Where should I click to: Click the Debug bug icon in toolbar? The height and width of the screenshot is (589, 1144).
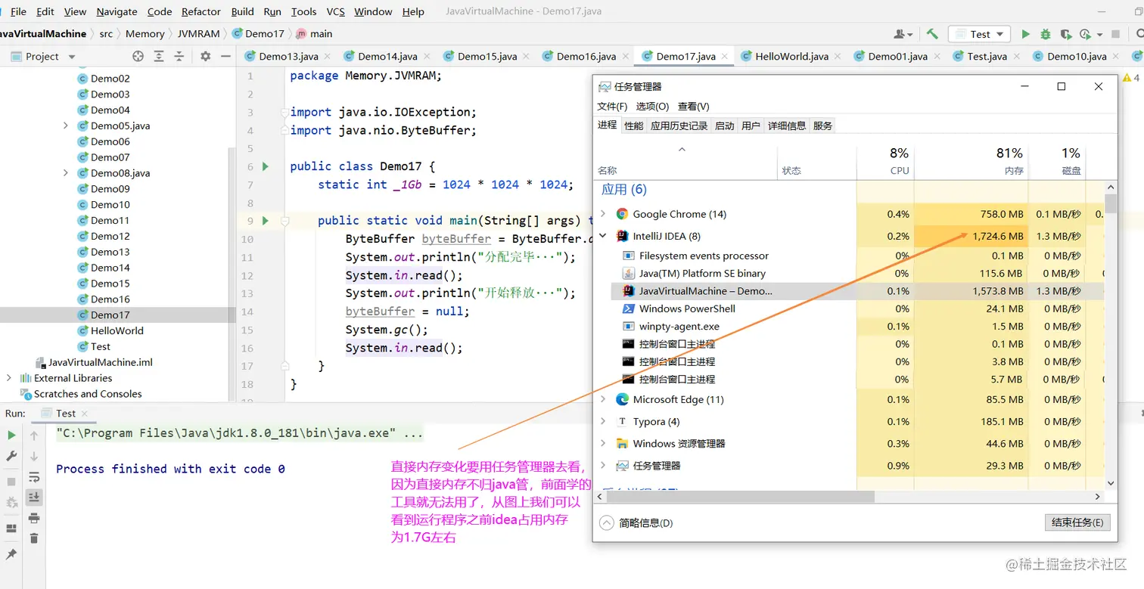[x=1046, y=34]
